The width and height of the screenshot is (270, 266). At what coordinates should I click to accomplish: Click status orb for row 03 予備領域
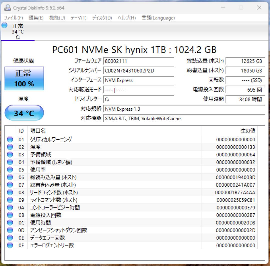click(10, 154)
